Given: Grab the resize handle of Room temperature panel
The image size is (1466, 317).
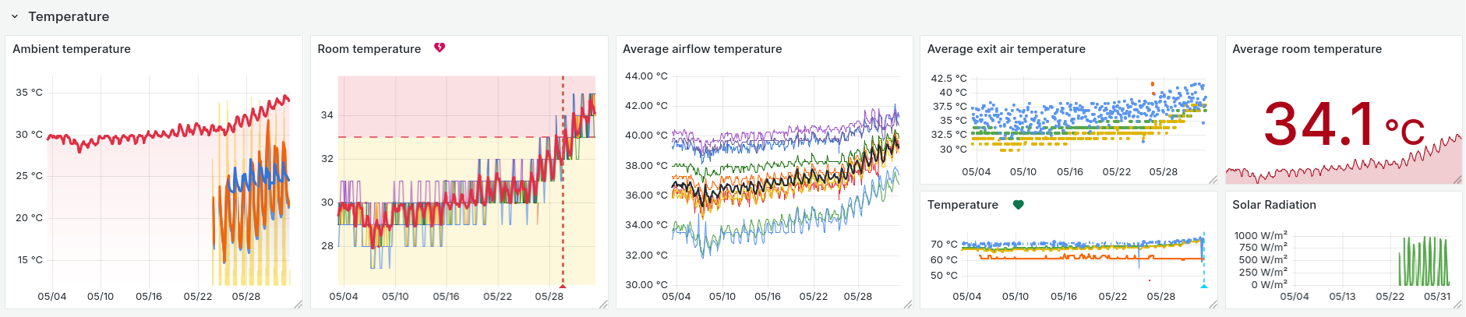Looking at the screenshot, I should [603, 304].
